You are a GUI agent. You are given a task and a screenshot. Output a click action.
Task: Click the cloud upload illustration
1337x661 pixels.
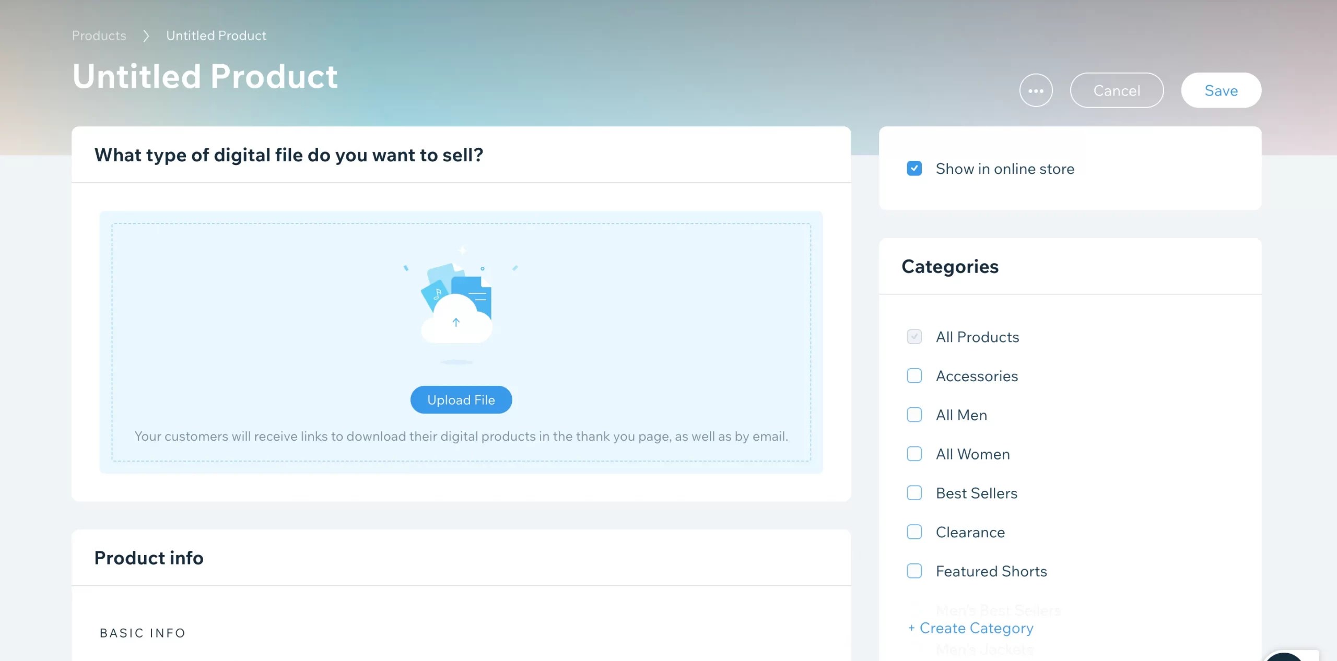[x=456, y=306]
